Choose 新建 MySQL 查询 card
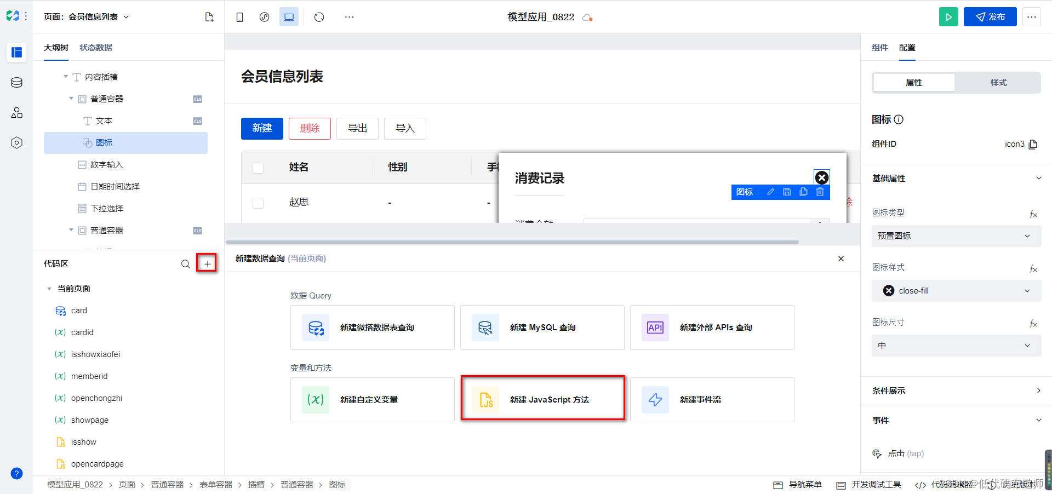 click(542, 328)
